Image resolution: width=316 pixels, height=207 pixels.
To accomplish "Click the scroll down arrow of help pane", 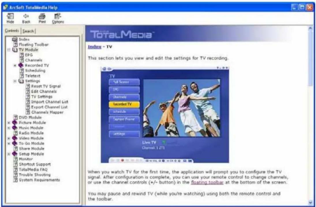I will tap(310, 202).
